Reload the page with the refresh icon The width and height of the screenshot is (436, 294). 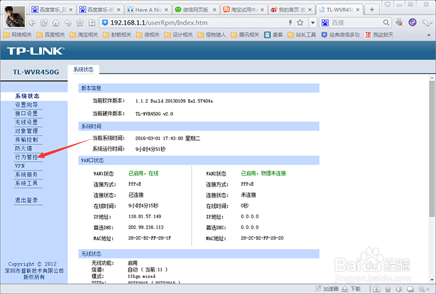point(44,23)
